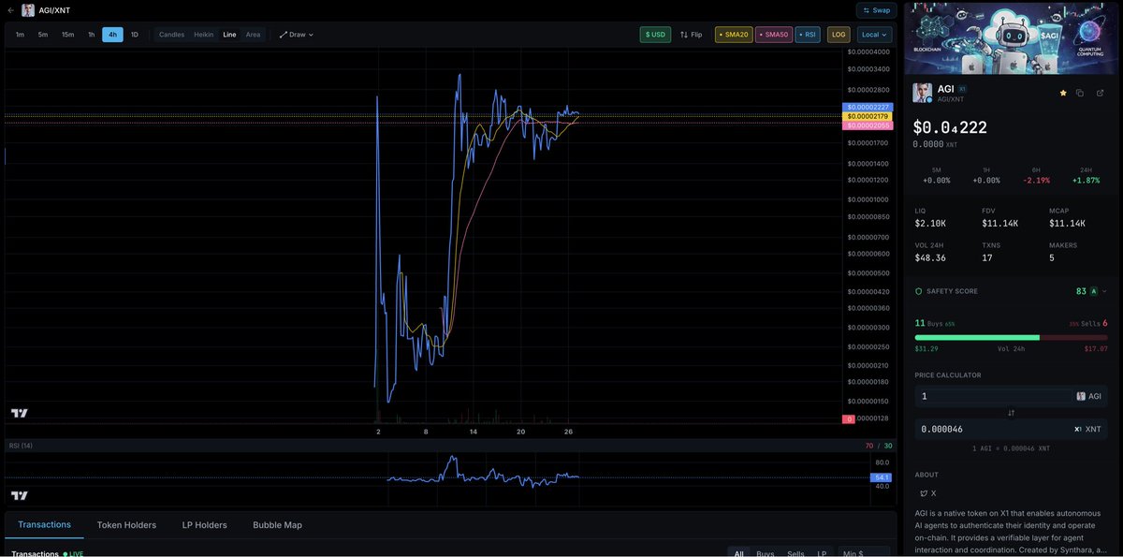Toggle the favorite star for AGI
This screenshot has width=1123, height=557.
tap(1063, 93)
